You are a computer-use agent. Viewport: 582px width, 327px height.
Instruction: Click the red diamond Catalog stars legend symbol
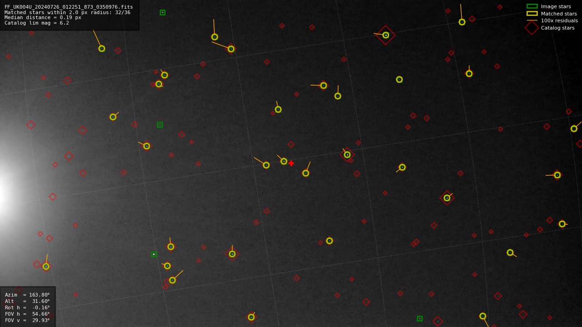(x=532, y=28)
